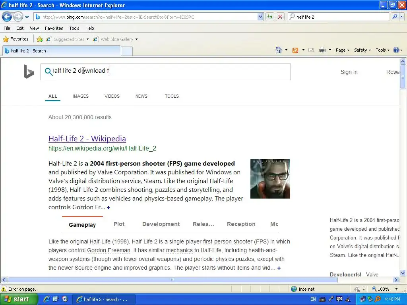Click the Error on page warning icon

tap(4, 289)
